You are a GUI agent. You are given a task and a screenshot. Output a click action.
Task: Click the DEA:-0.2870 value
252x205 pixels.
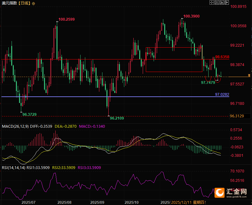tap(66, 126)
